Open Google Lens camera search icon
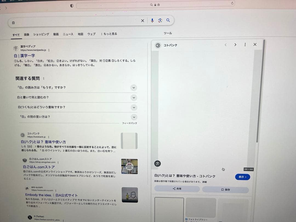Viewport: 296px width, 222px height. (x=160, y=21)
